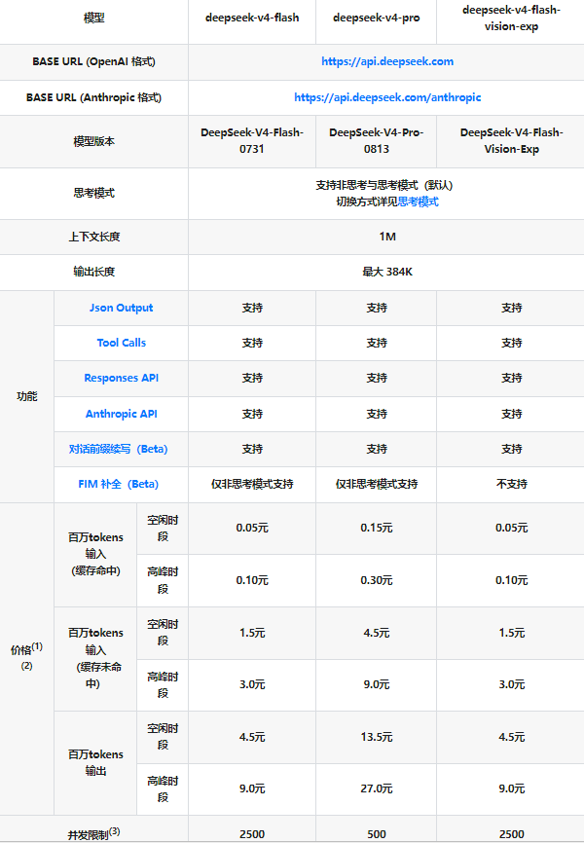Select pro column 仅非思考模式支持 cell
The image size is (584, 843).
coord(377,484)
